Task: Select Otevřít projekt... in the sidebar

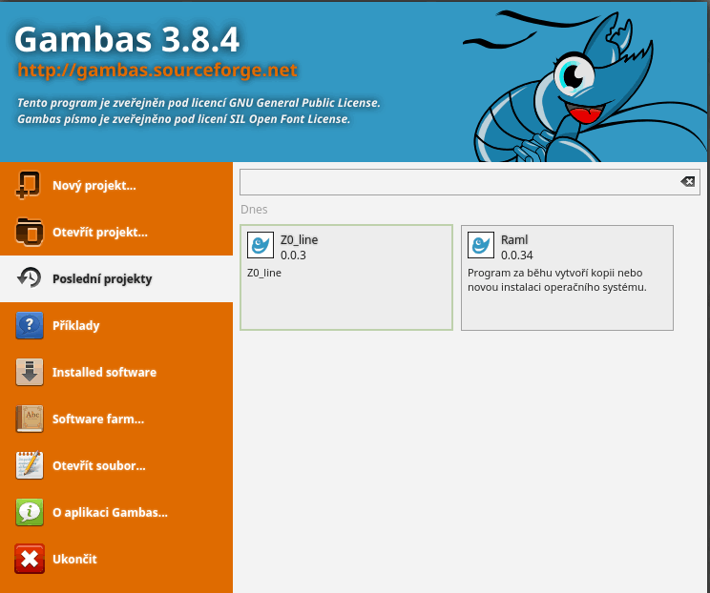Action: (99, 232)
